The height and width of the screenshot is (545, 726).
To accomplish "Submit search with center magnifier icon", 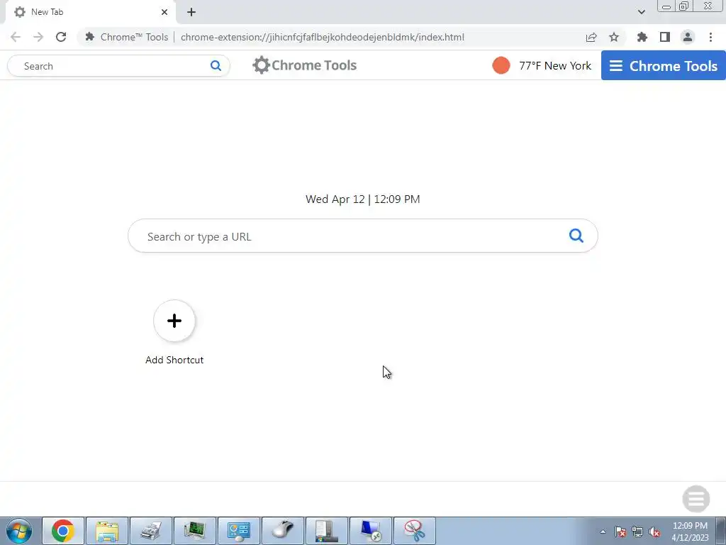I will pyautogui.click(x=576, y=236).
